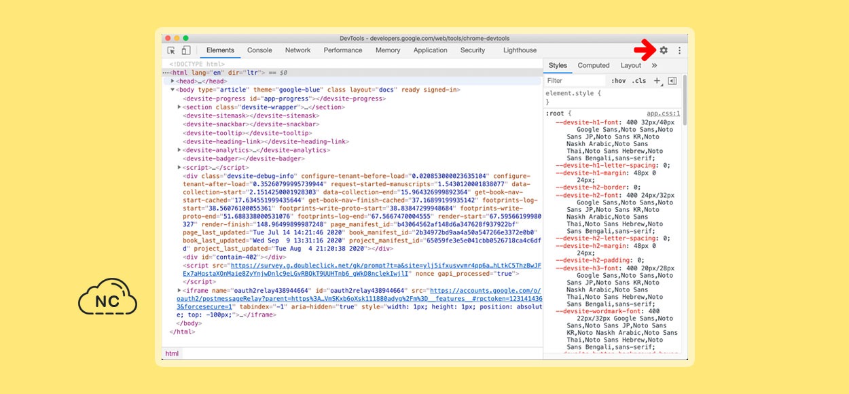The width and height of the screenshot is (849, 394).
Task: Open the Lighthouse tab
Action: (520, 50)
